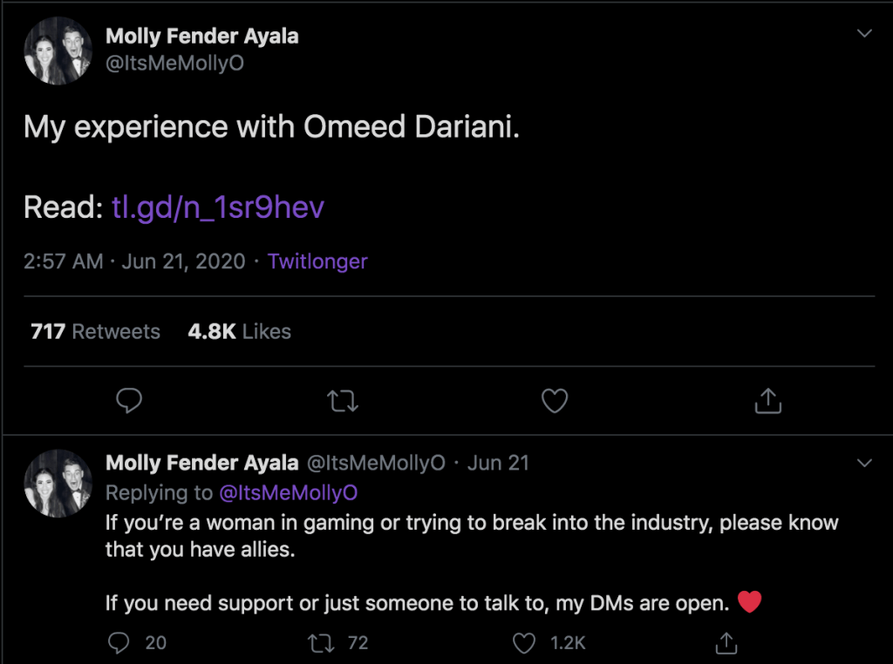The width and height of the screenshot is (893, 664).
Task: Share the reply tweet about allies
Action: pos(726,643)
